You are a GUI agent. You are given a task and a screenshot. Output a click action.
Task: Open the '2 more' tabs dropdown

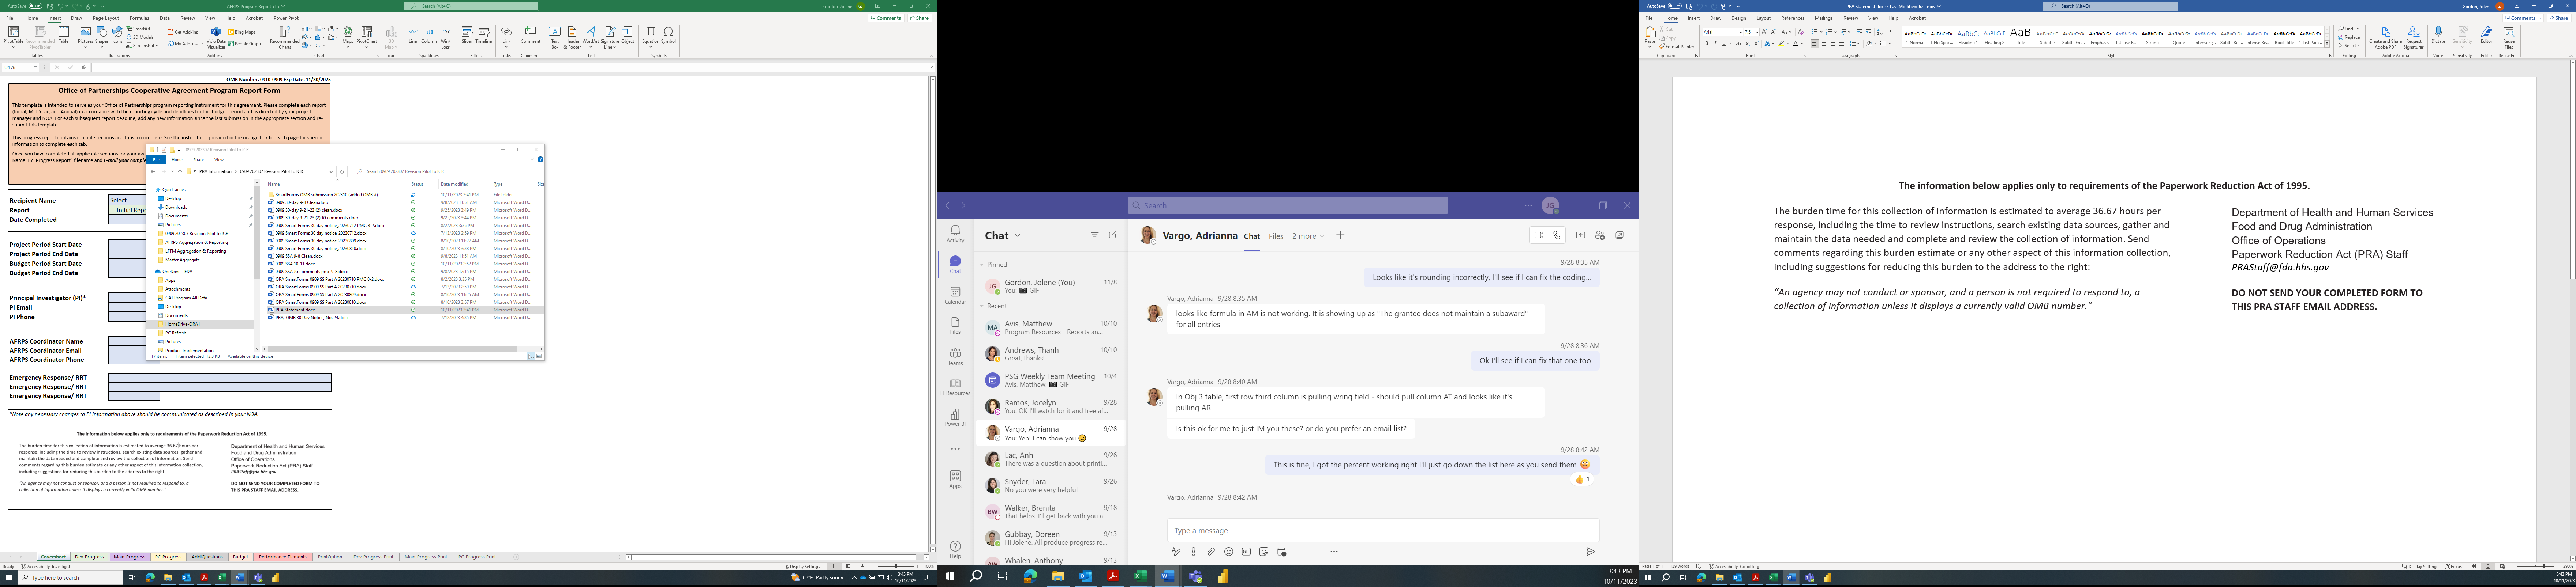click(1307, 236)
